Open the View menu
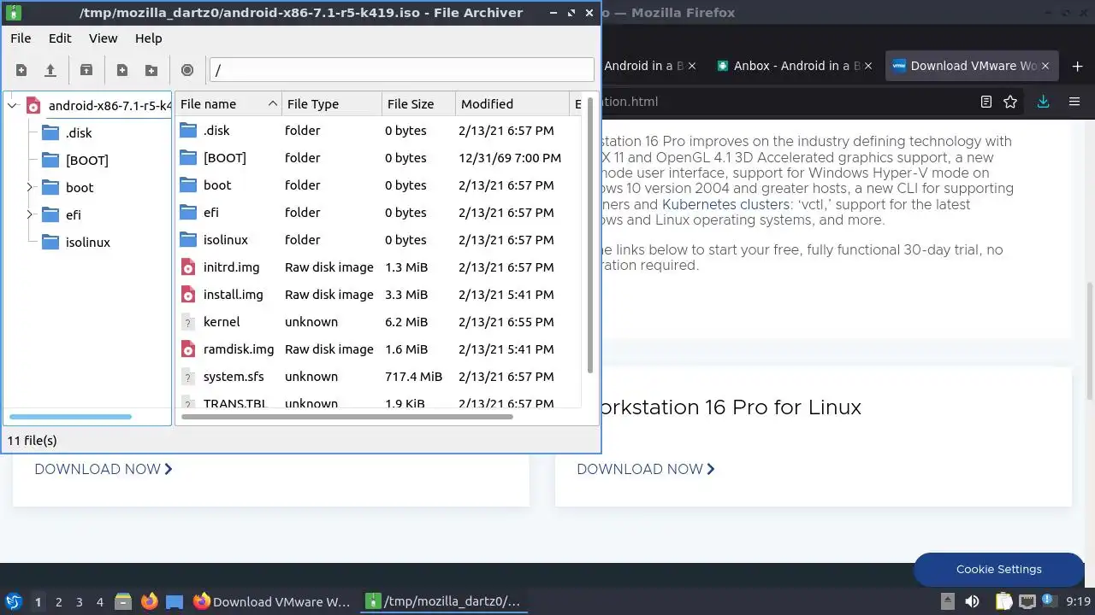 point(104,38)
